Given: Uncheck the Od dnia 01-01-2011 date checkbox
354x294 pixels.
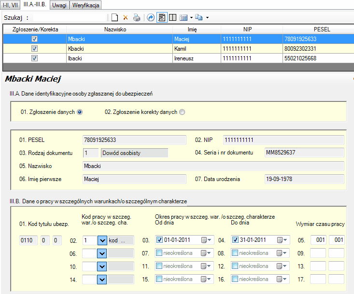Looking at the screenshot, I should [160, 240].
